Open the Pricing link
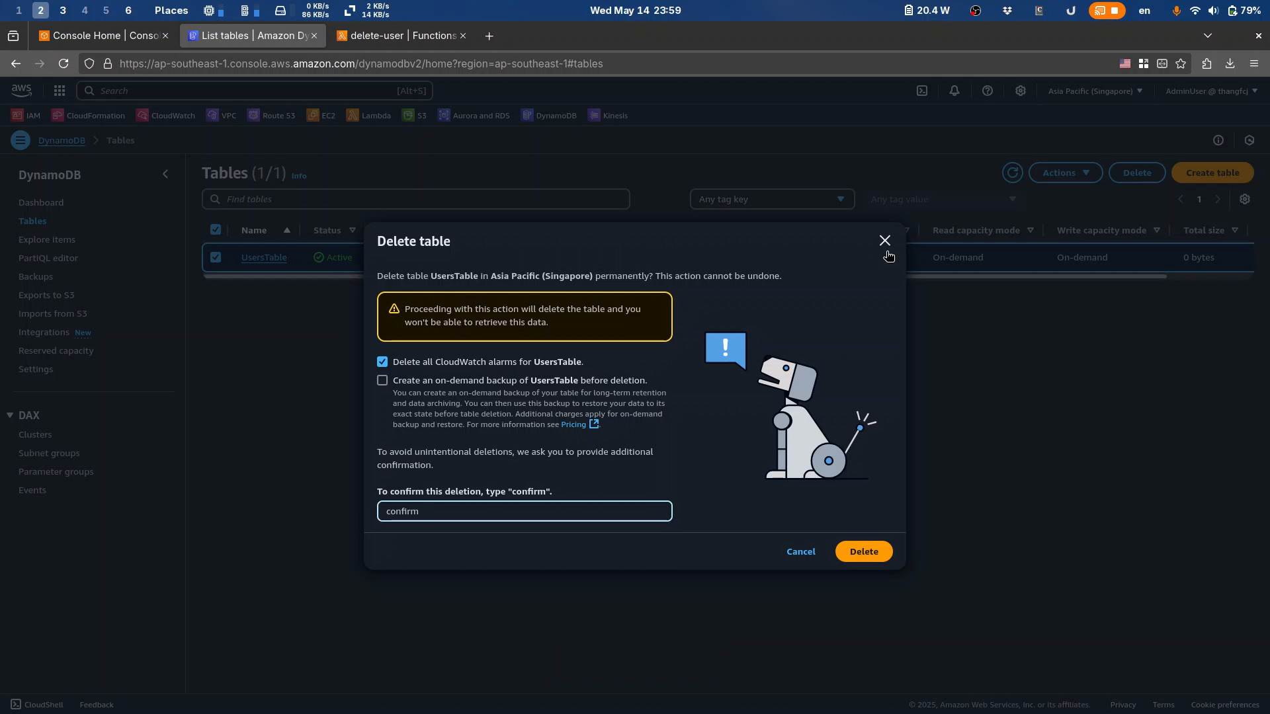The width and height of the screenshot is (1270, 714). pos(579,424)
